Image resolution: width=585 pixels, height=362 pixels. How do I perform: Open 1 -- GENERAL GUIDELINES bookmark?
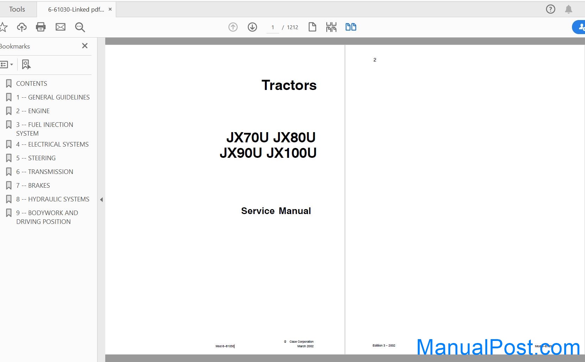pos(53,97)
